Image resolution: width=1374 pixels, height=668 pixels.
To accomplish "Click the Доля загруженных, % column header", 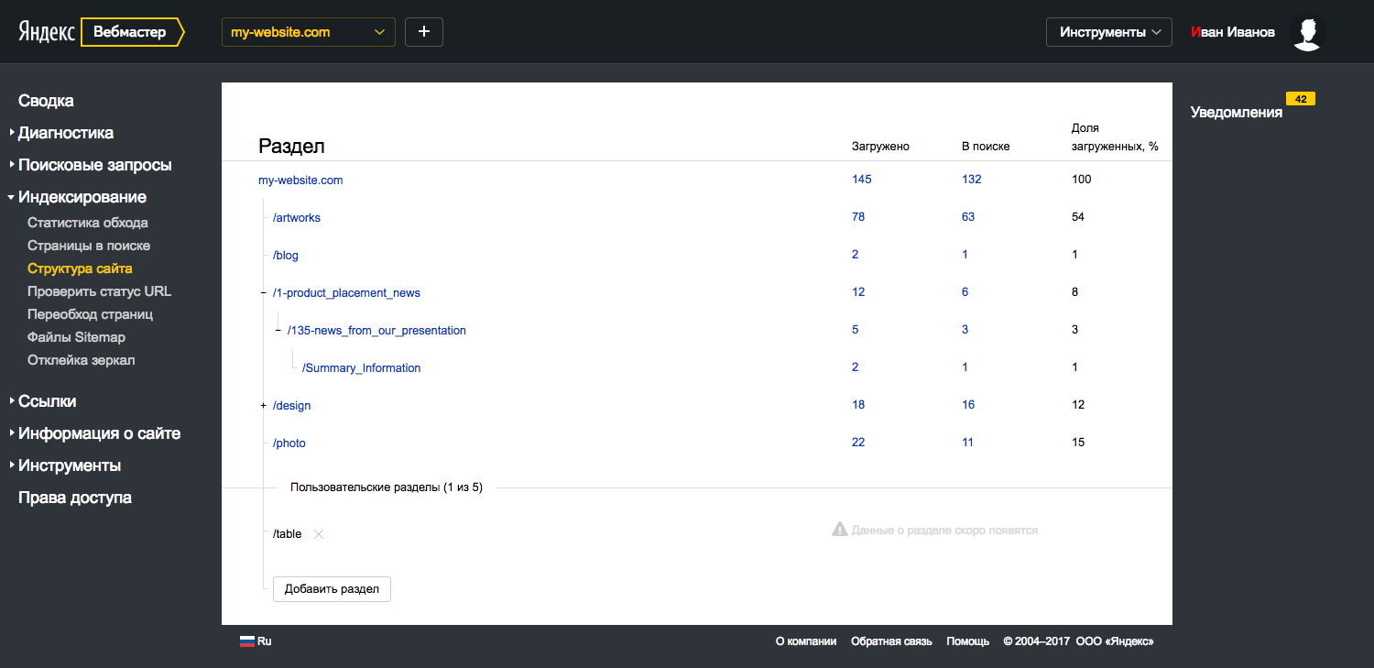I will tap(1115, 137).
